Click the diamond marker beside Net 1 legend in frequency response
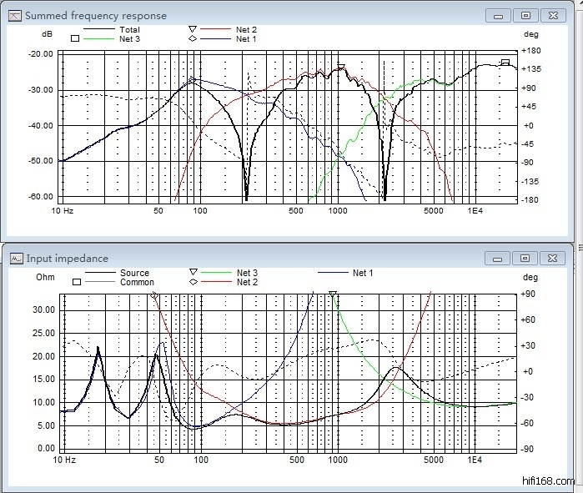 (192, 39)
